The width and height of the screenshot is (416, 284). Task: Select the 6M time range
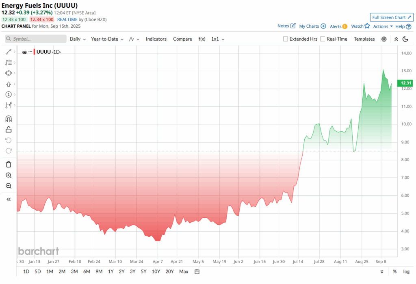click(87, 271)
